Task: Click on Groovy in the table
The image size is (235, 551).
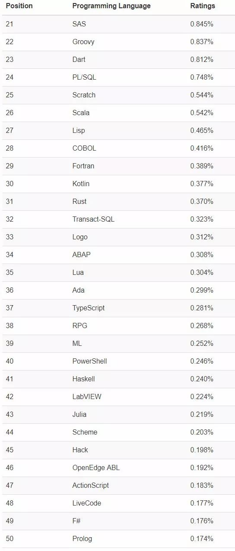Action: tap(83, 42)
